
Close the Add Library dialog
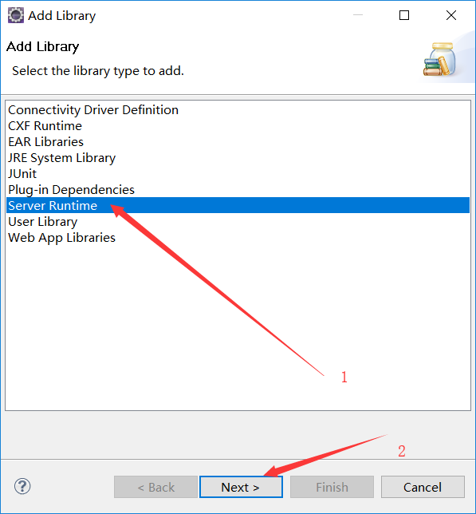pyautogui.click(x=451, y=15)
